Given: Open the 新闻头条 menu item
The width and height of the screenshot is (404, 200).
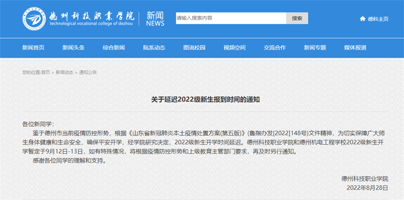Looking at the screenshot, I should pos(73,47).
